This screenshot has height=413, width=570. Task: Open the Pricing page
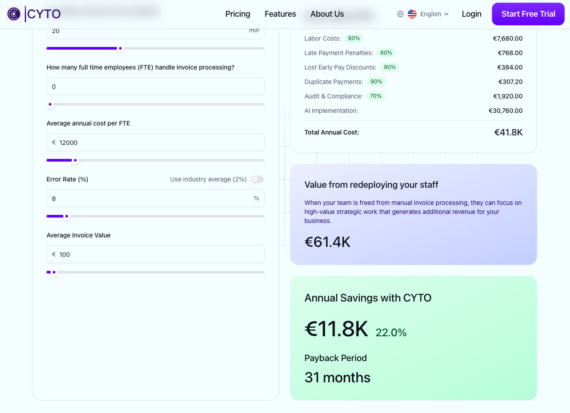pyautogui.click(x=238, y=14)
